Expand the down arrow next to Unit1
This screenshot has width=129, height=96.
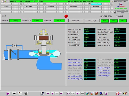click(x=22, y=4)
